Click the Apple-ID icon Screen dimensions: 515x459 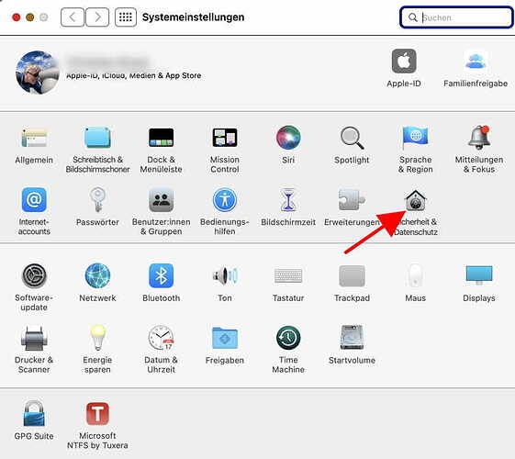coord(404,62)
